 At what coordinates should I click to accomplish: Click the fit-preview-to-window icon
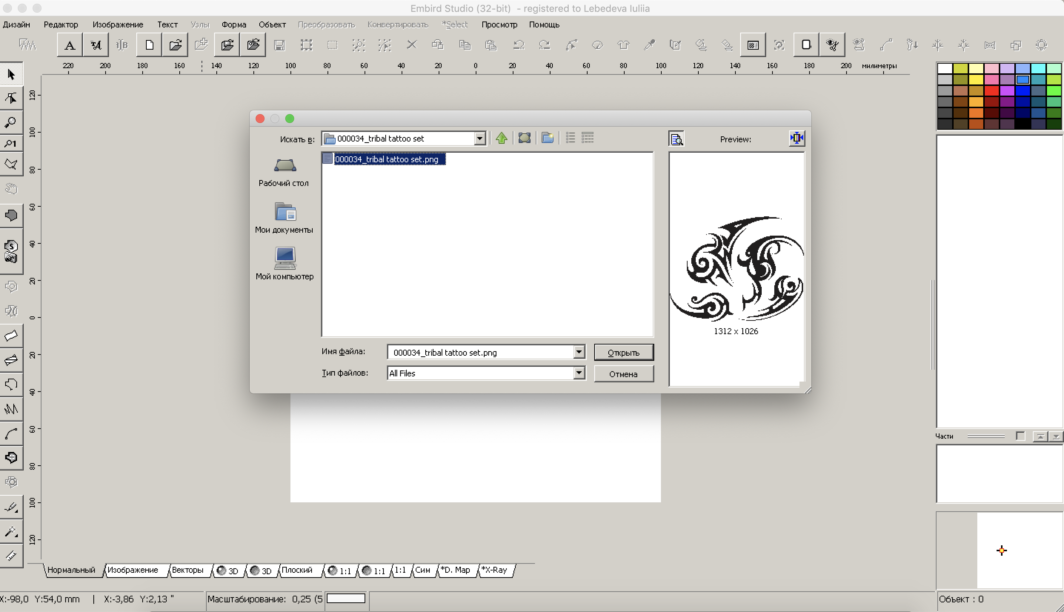(x=797, y=138)
